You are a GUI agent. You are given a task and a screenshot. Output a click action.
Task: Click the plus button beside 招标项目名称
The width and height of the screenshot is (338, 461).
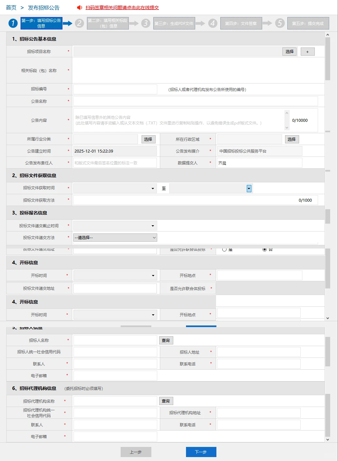(308, 52)
